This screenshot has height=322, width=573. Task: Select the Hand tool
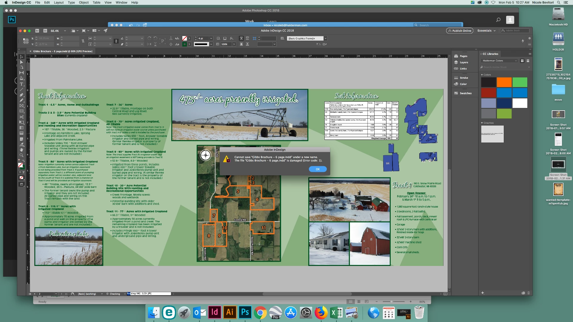[x=21, y=150]
